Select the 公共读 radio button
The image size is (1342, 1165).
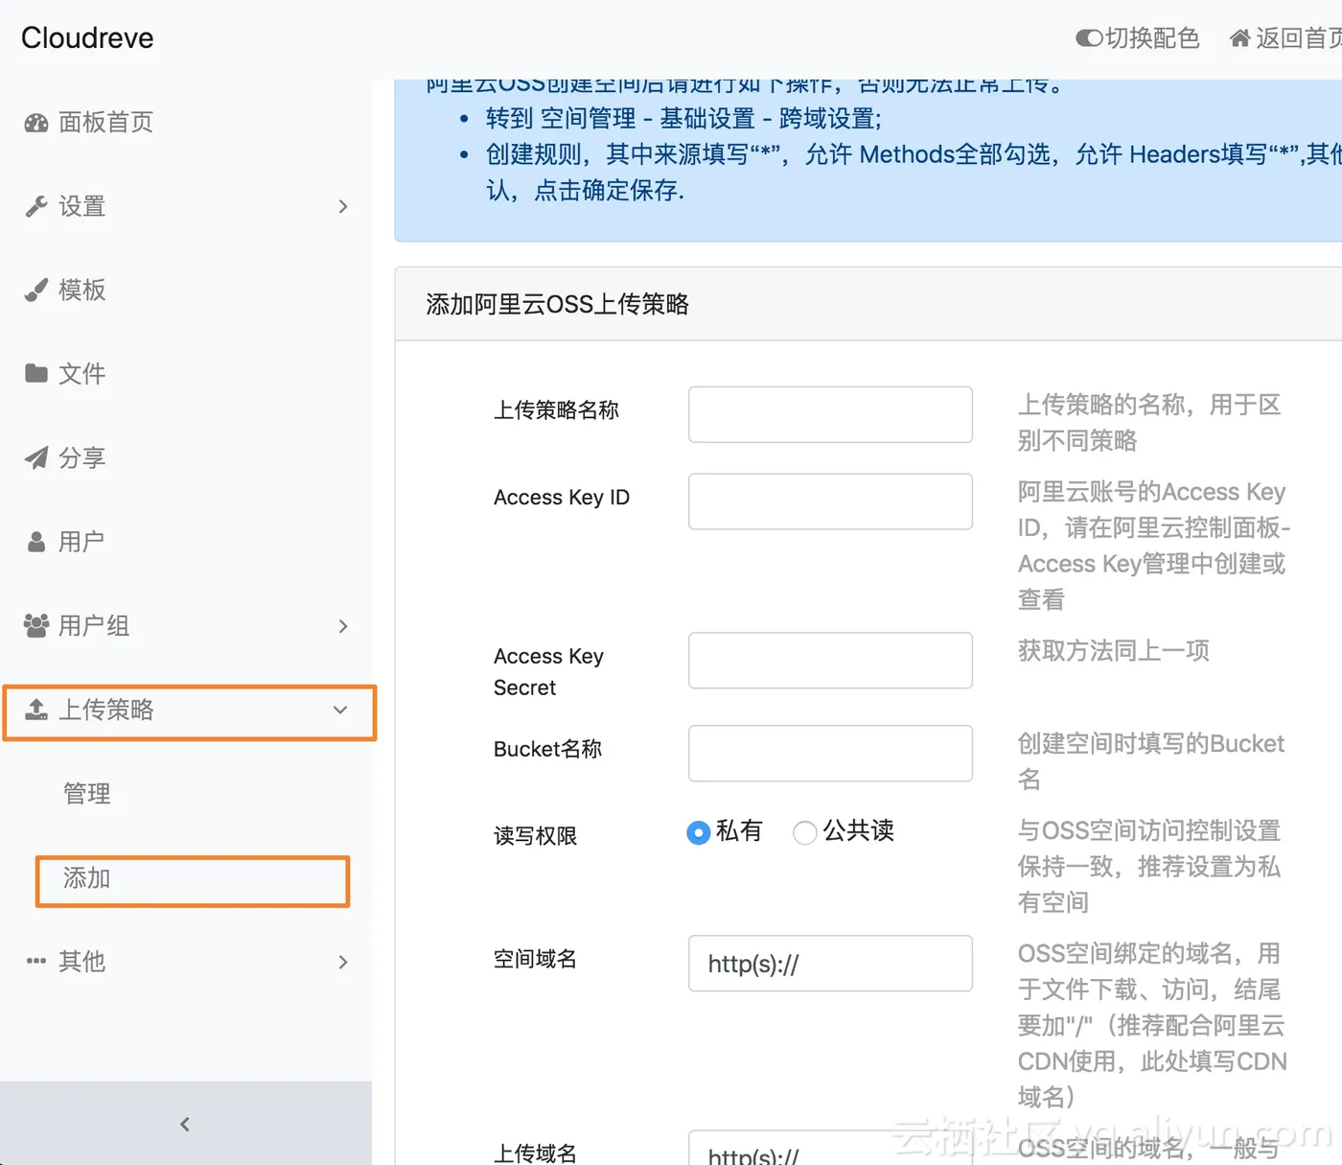805,832
